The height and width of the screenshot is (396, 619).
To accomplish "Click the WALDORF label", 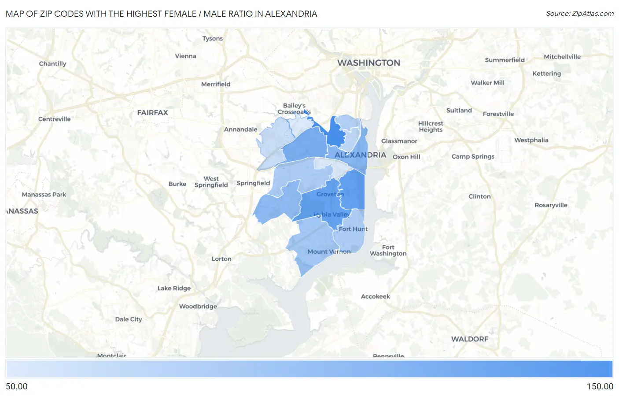I will tap(470, 339).
